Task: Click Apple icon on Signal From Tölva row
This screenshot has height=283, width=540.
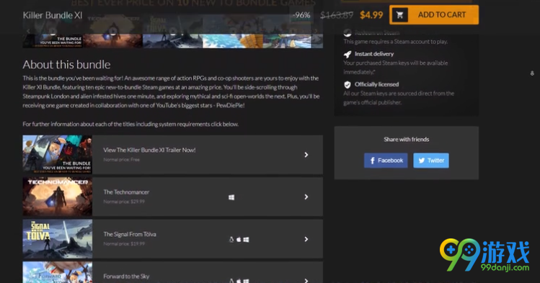Action: (239, 239)
